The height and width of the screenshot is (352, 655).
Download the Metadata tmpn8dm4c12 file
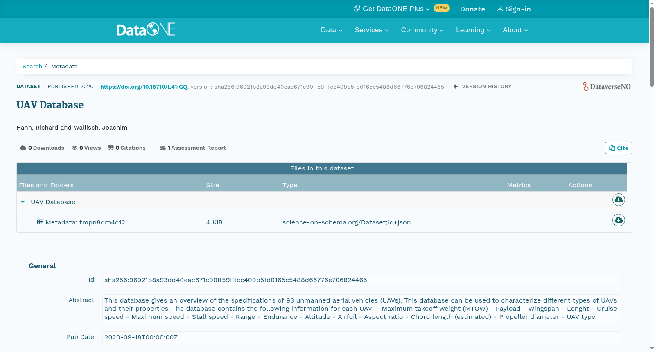click(x=619, y=220)
